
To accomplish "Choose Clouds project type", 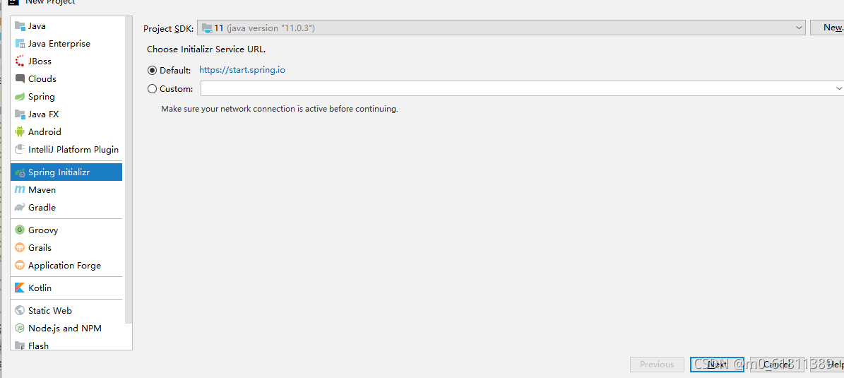I will 66,78.
